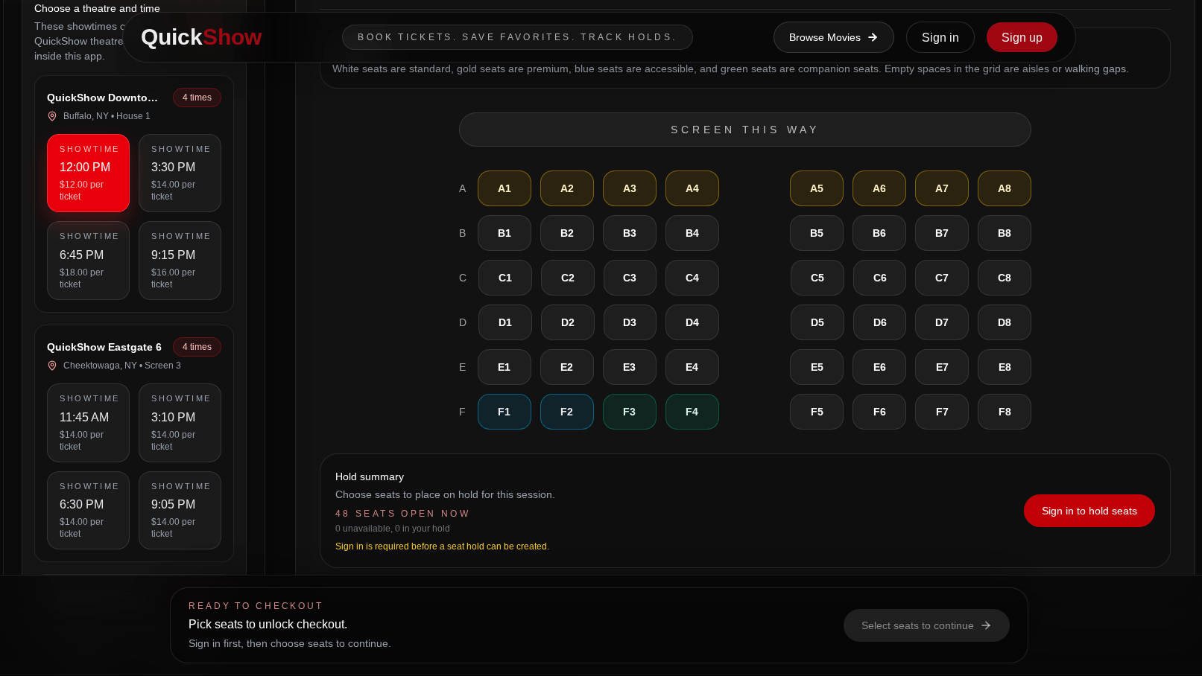Click the Sign in button in header
The image size is (1202, 676).
pyautogui.click(x=940, y=37)
